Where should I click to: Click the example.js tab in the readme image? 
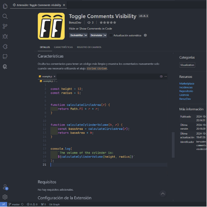(47, 77)
